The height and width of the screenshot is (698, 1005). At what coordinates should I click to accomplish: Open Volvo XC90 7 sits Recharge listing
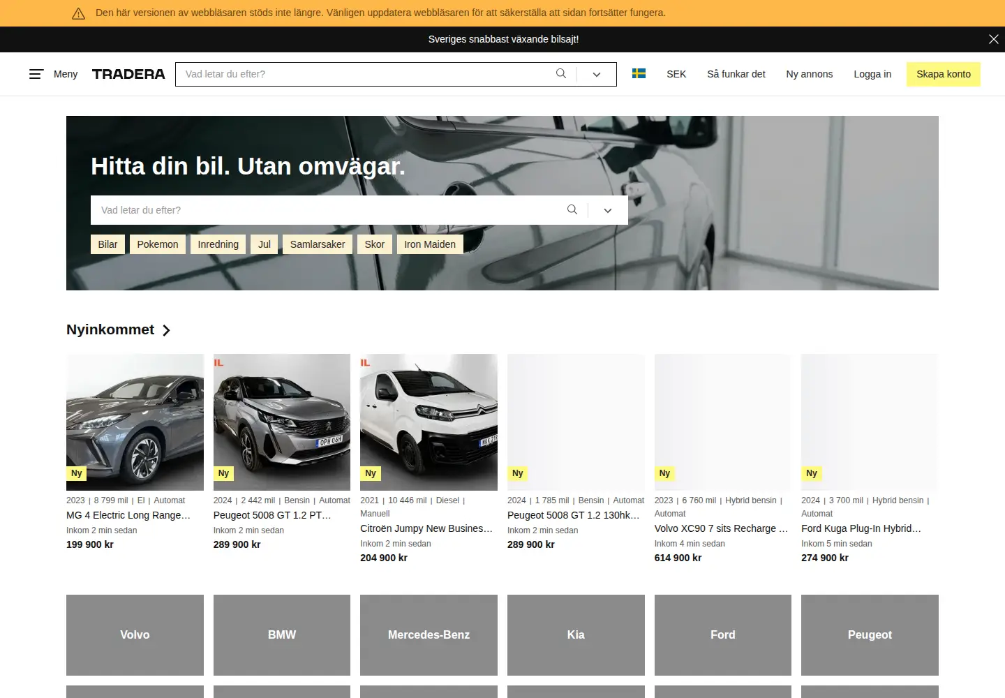click(x=721, y=528)
